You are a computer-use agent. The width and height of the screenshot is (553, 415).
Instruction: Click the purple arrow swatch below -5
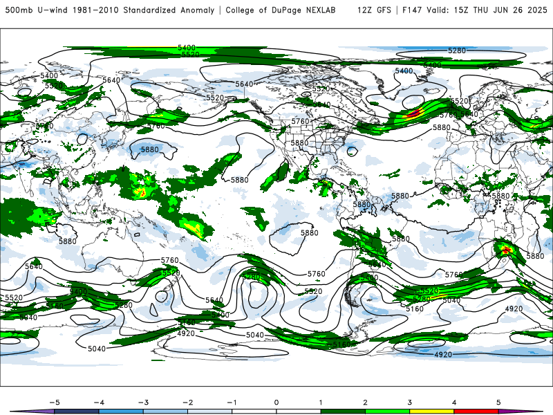click(32, 412)
